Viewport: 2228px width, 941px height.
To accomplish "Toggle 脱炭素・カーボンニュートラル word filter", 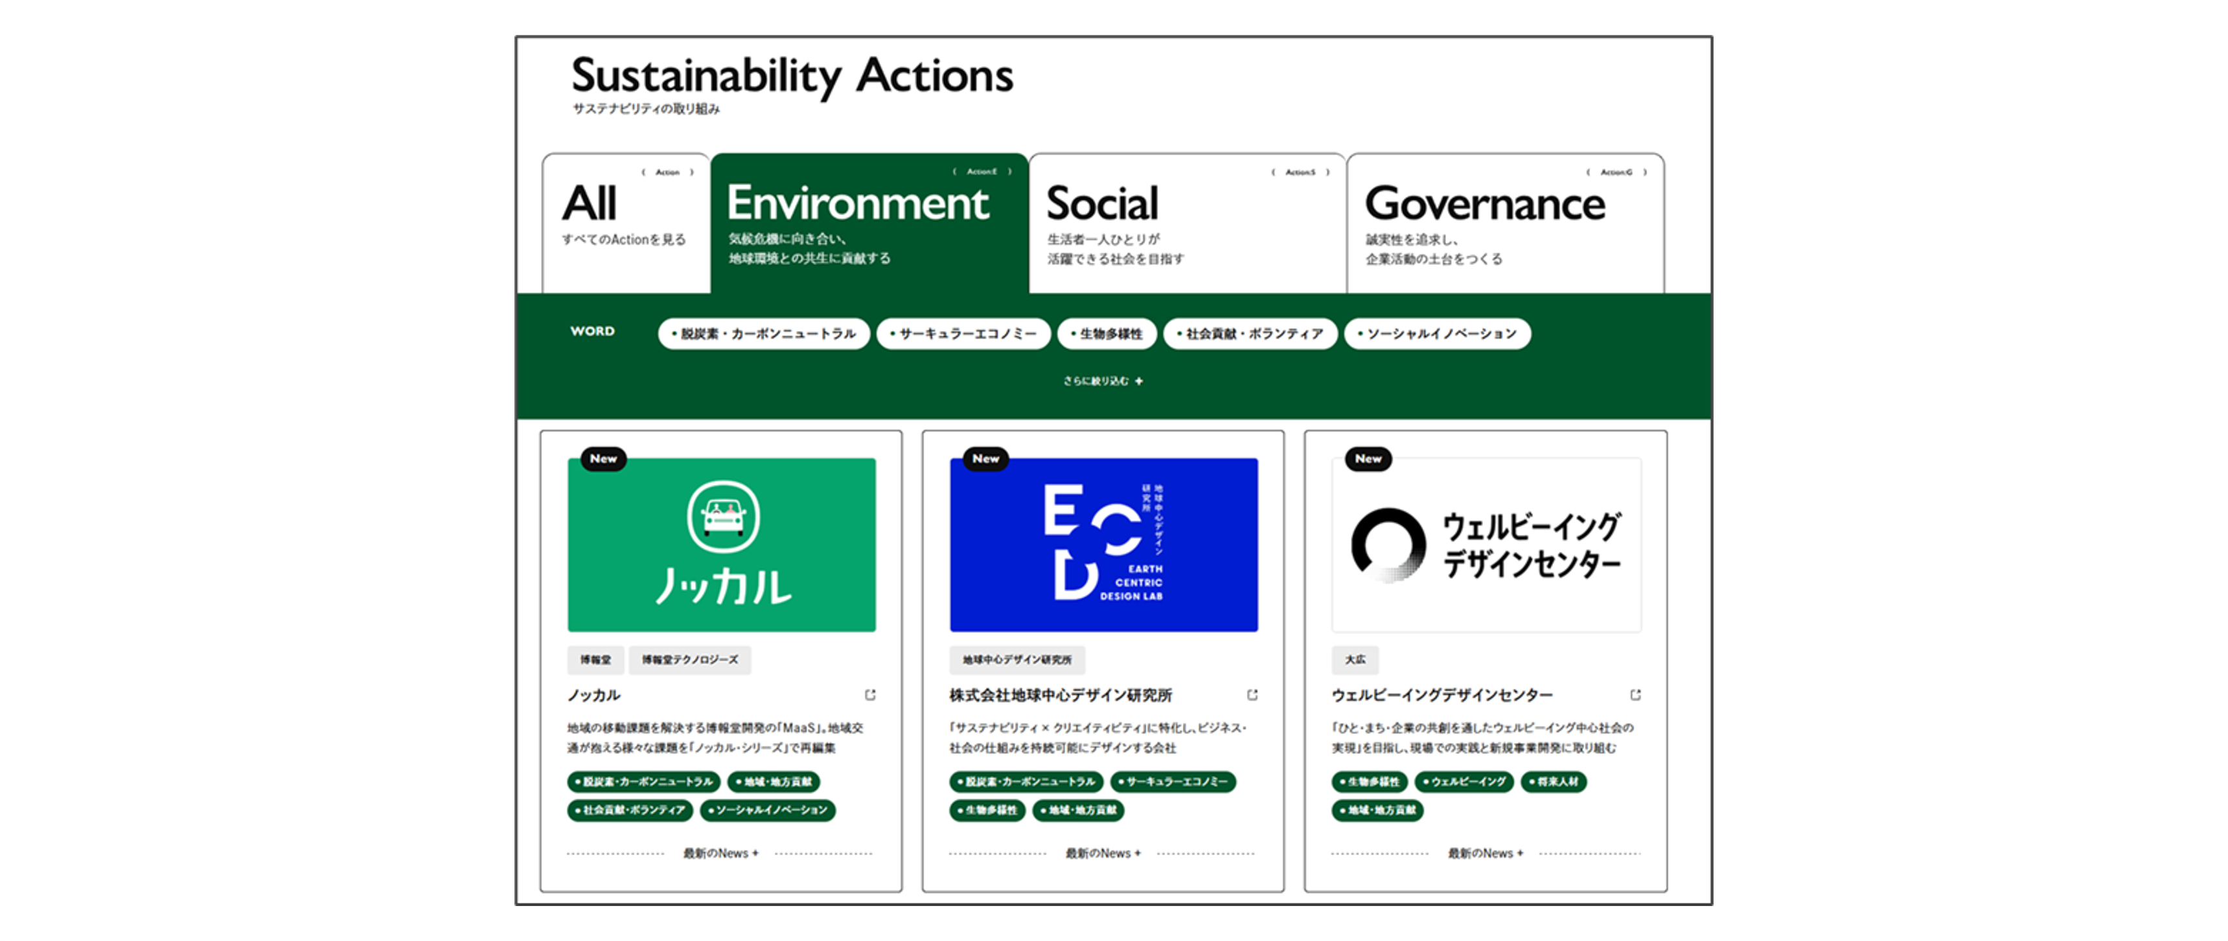I will coord(764,334).
